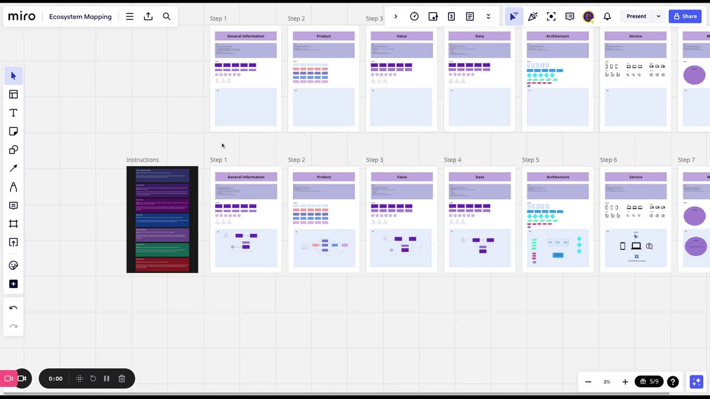Viewport: 710px width, 399px height.
Task: Toggle the pink screen recording camera button
Action: pos(8,378)
